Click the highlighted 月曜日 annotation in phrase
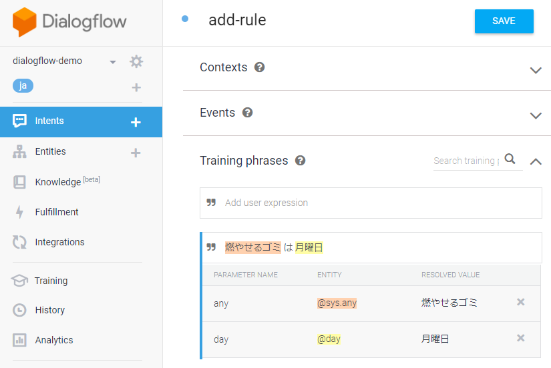The image size is (551, 368). click(309, 248)
